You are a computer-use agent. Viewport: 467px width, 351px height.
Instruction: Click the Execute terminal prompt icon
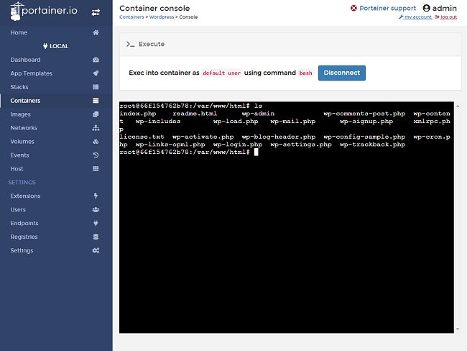[x=130, y=44]
